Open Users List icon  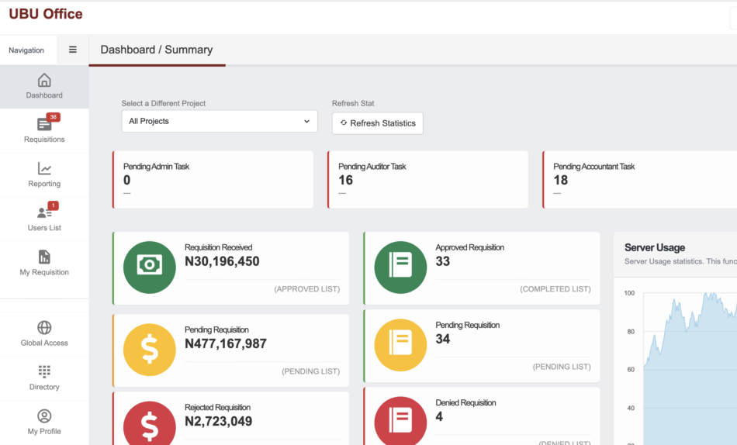click(x=44, y=213)
